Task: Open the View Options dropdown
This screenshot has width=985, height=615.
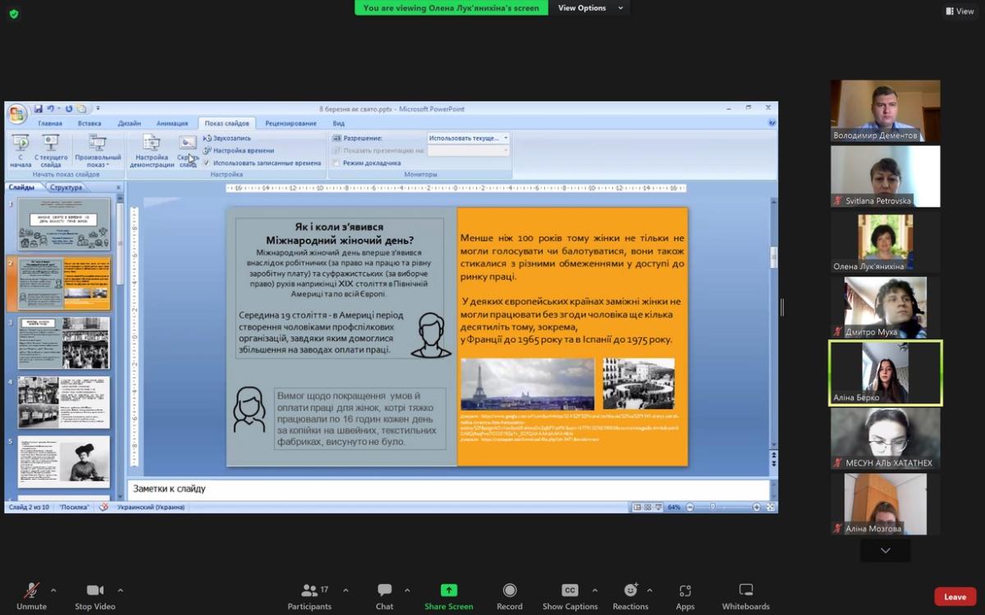Action: (x=591, y=8)
